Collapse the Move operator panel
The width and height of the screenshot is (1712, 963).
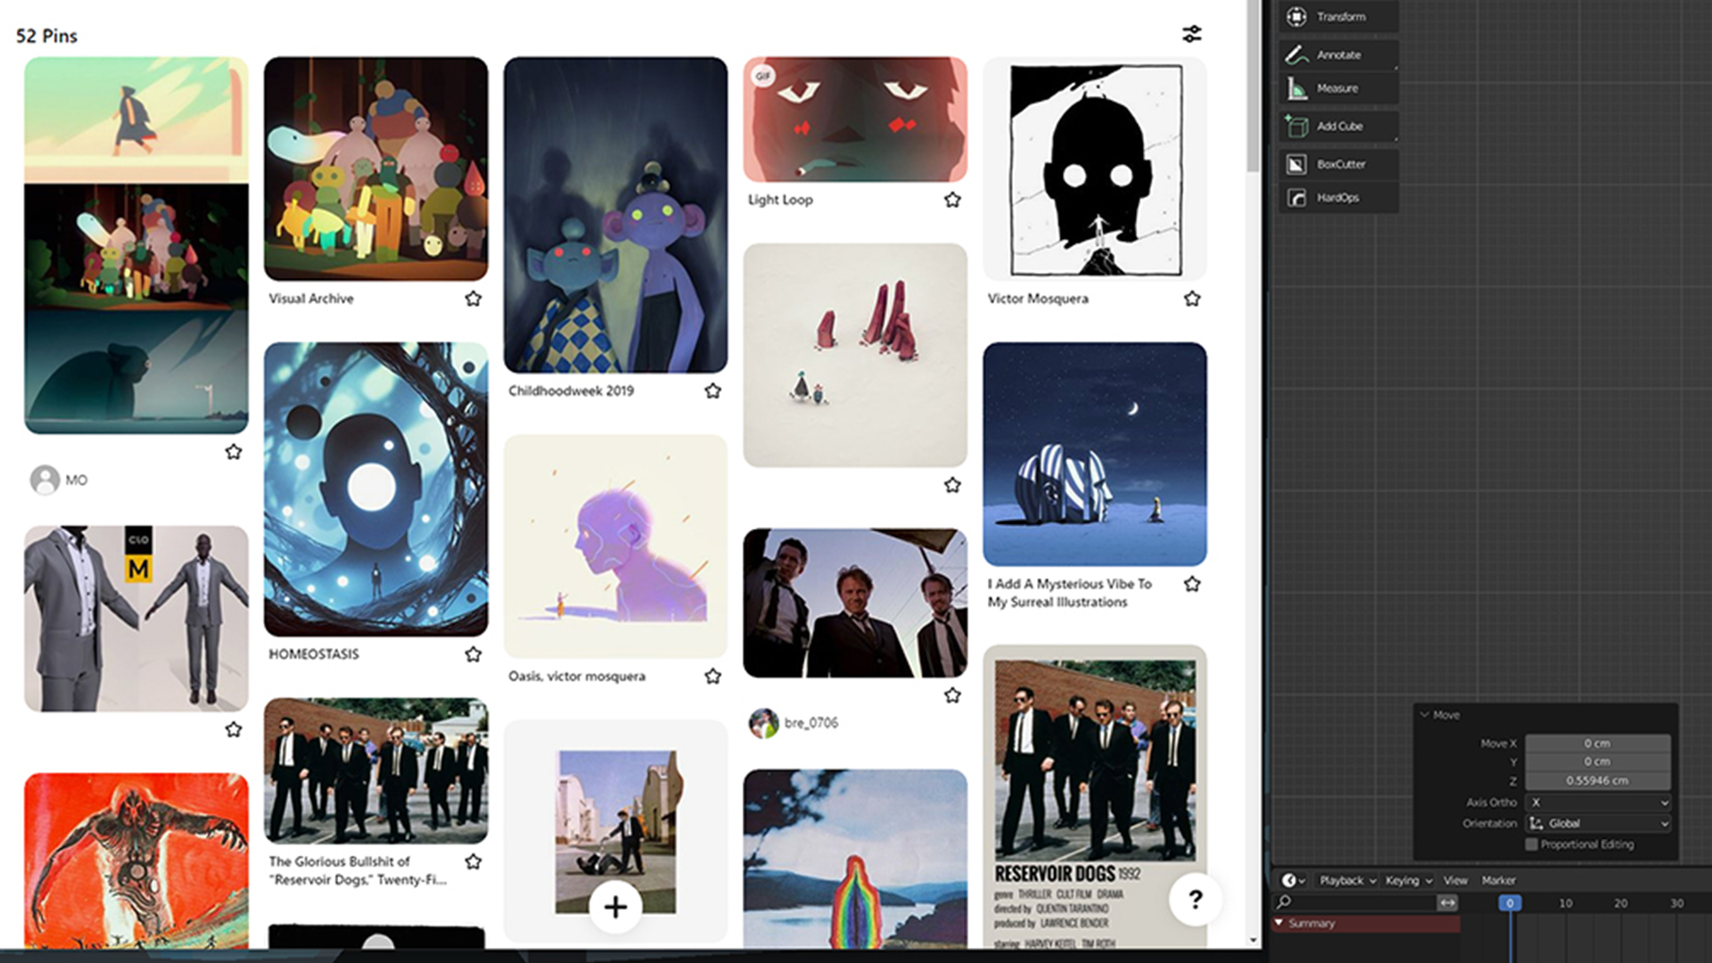point(1424,714)
